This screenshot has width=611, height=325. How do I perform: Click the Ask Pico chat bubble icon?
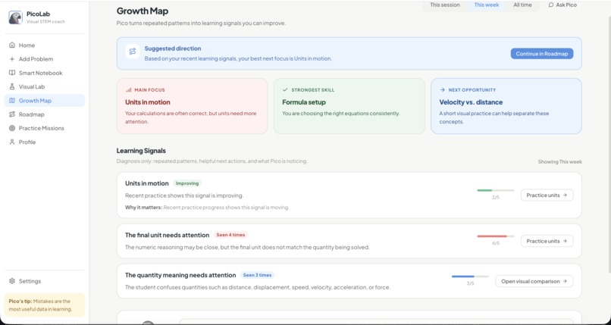(x=551, y=5)
